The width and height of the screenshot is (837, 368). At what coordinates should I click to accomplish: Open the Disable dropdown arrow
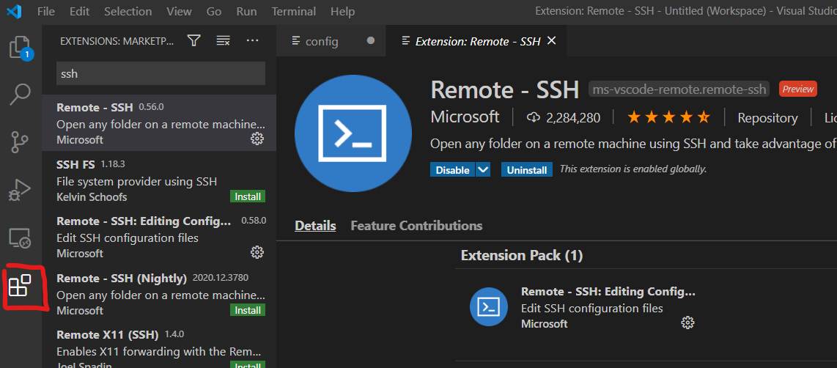(482, 170)
